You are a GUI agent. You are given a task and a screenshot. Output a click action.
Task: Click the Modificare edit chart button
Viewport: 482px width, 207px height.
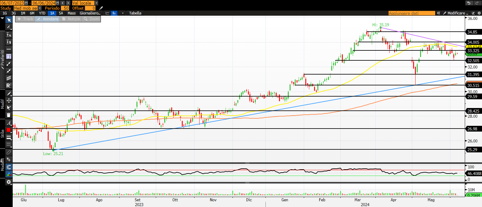tap(455, 13)
